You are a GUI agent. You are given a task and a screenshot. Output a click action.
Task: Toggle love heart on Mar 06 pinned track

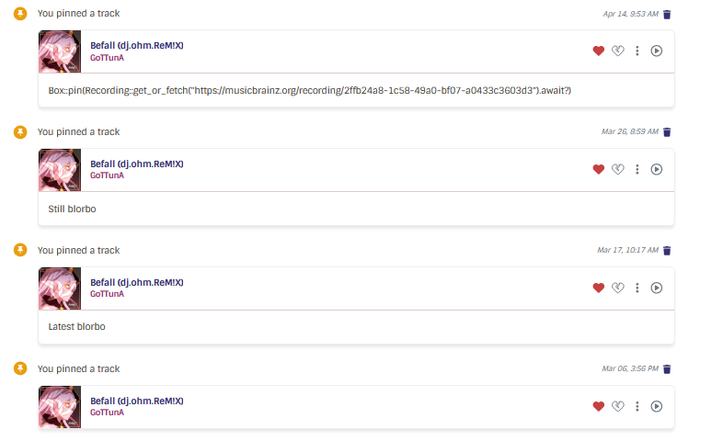599,406
